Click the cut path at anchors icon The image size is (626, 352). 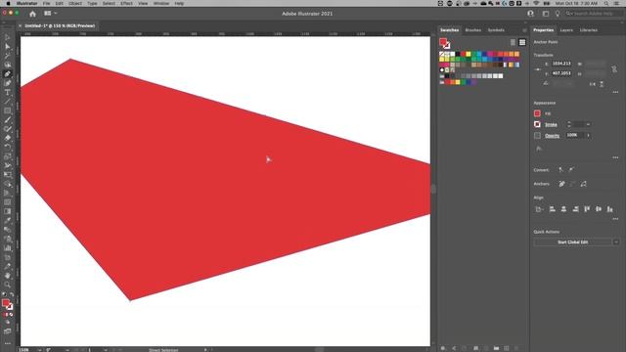[x=584, y=184]
